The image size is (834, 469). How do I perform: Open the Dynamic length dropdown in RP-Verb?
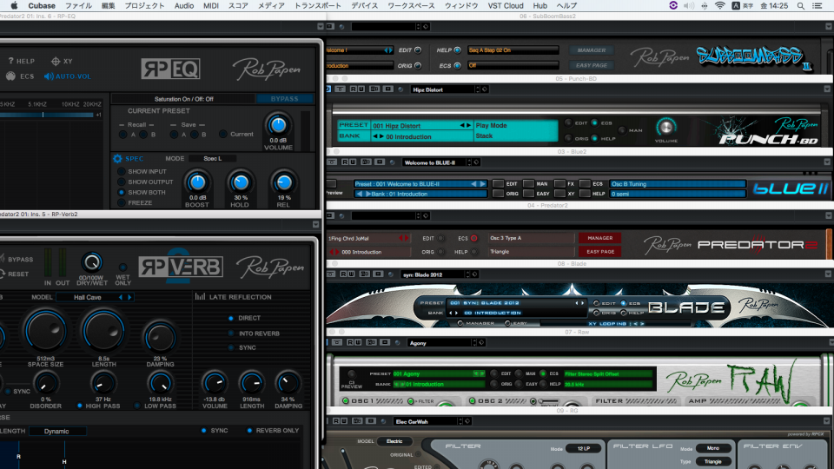(x=57, y=432)
